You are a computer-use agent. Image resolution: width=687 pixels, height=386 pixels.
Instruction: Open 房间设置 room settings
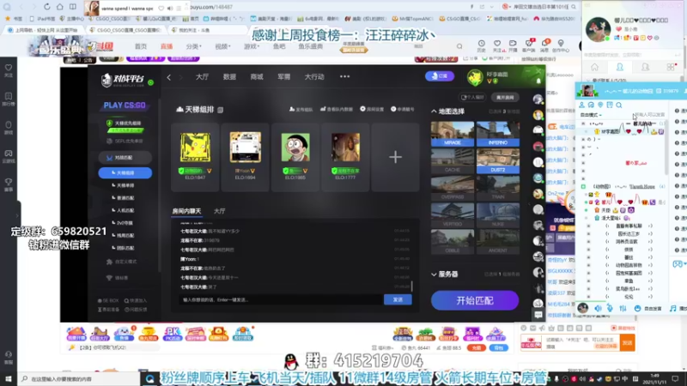pyautogui.click(x=372, y=109)
